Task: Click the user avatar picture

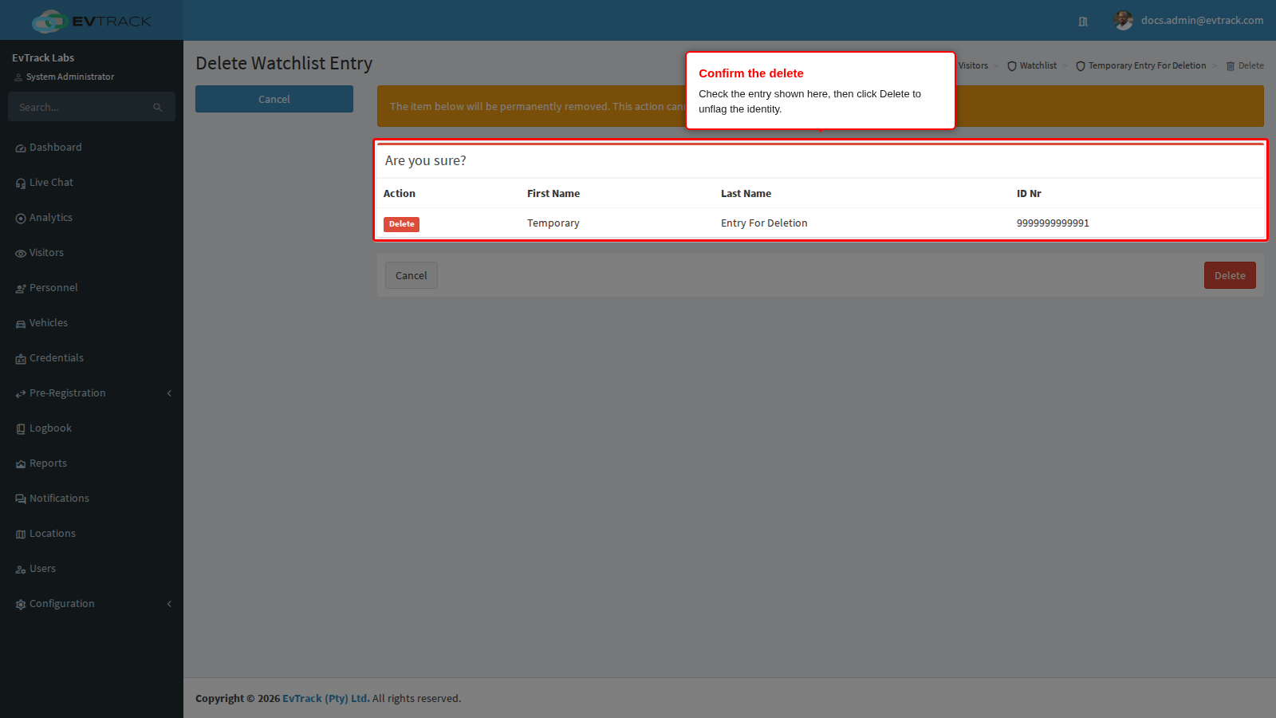Action: [x=1124, y=21]
